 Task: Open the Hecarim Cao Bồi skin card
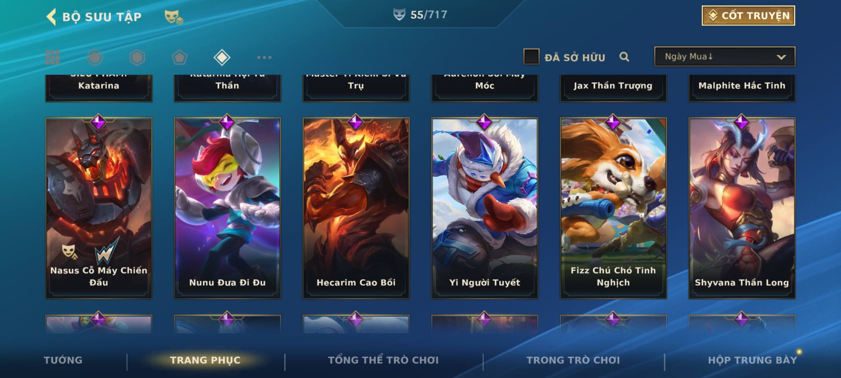point(356,208)
